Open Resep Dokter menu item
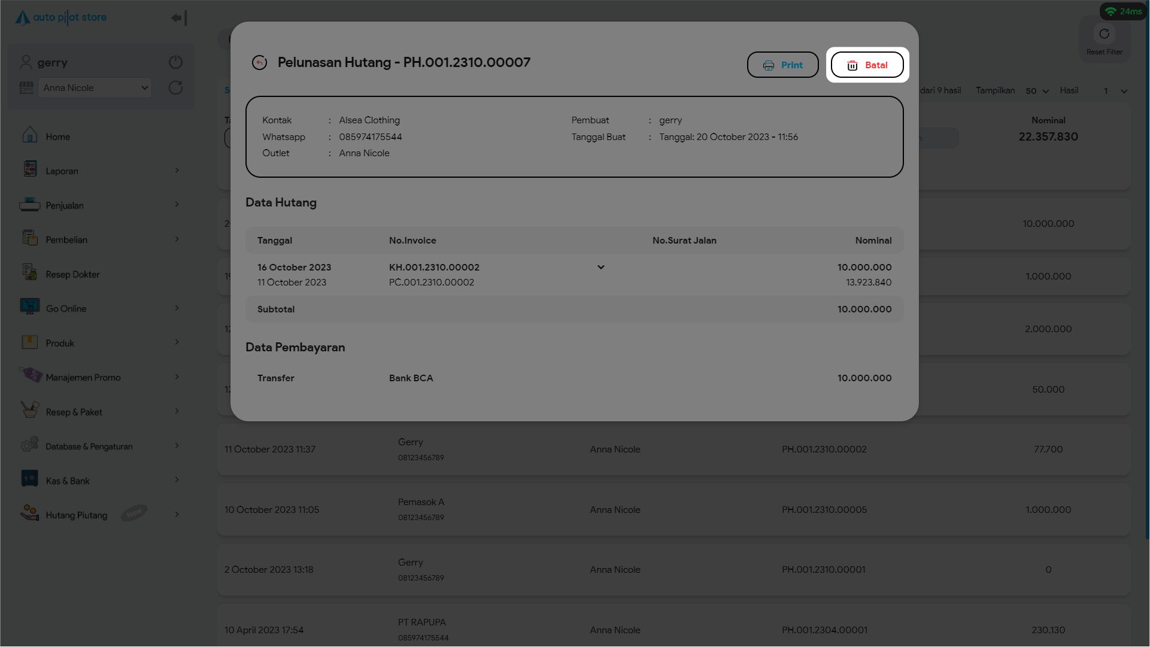1150x647 pixels. tap(72, 275)
